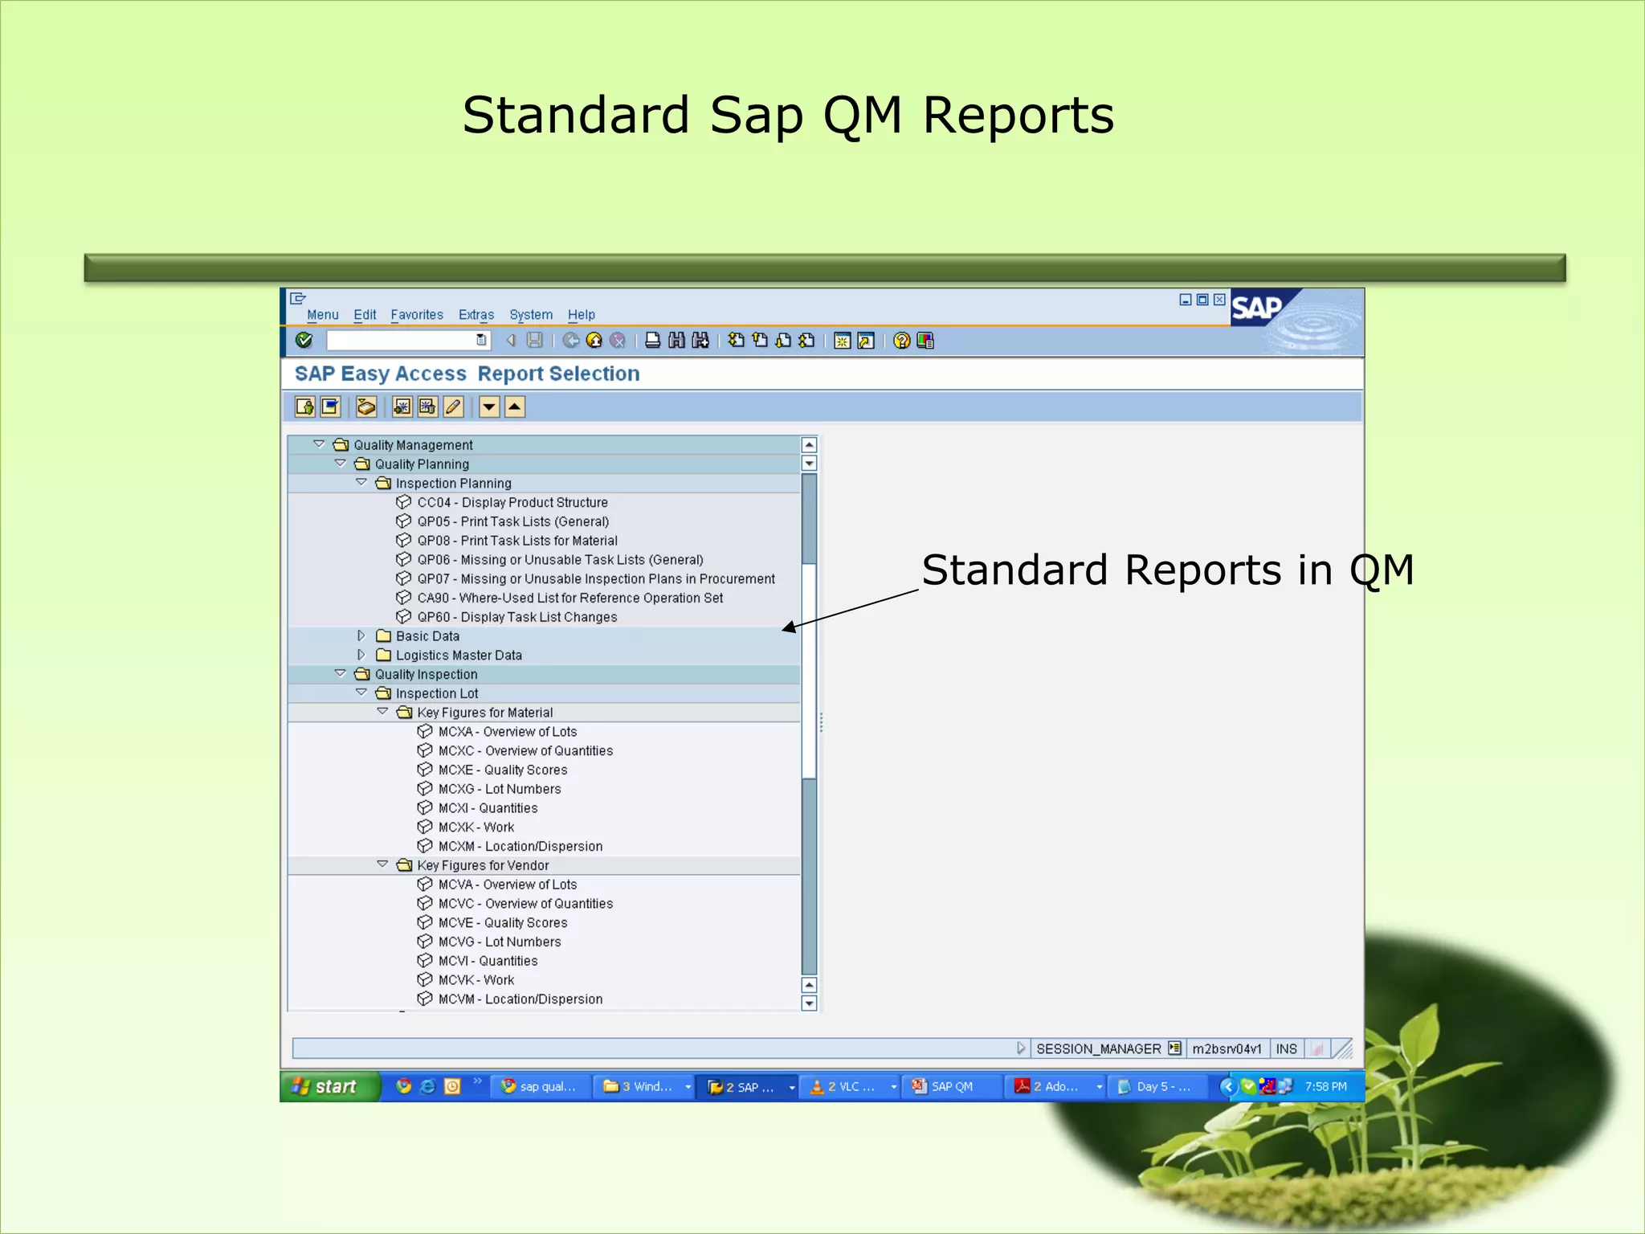Select CA90 - Where-Used List for Reference Operation Set
Viewport: 1645px width, 1234px height.
point(570,598)
